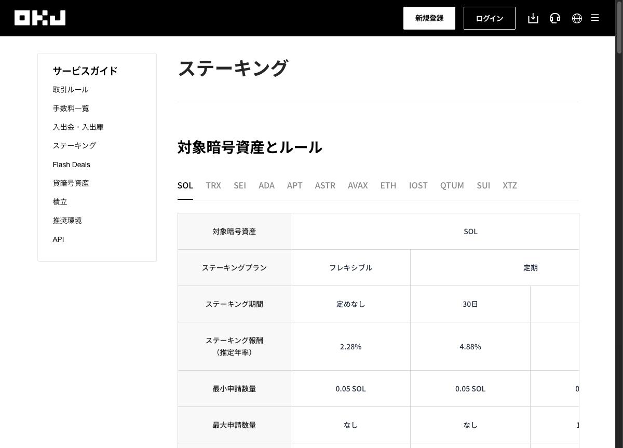
Task: Switch to the APT tab
Action: pyautogui.click(x=294, y=185)
